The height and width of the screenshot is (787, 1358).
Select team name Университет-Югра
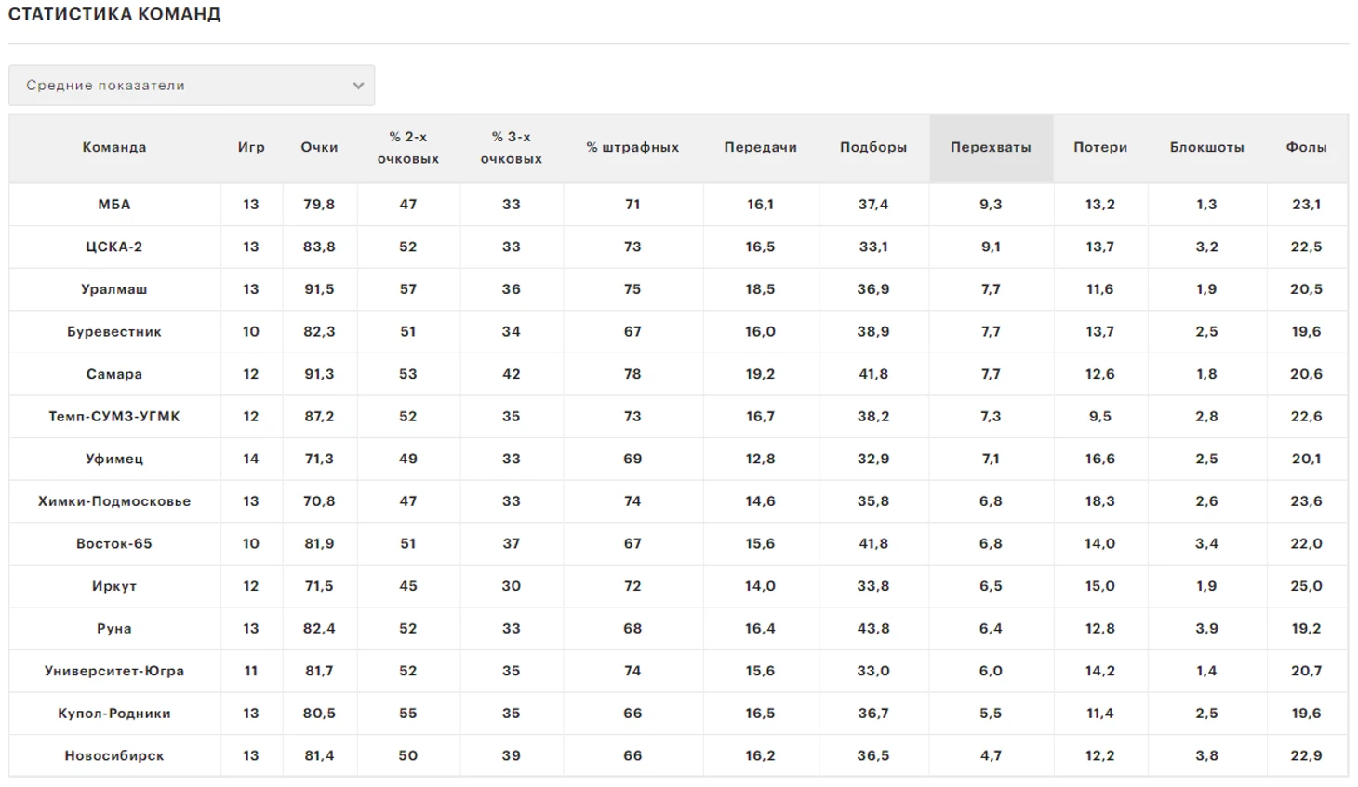tap(114, 671)
